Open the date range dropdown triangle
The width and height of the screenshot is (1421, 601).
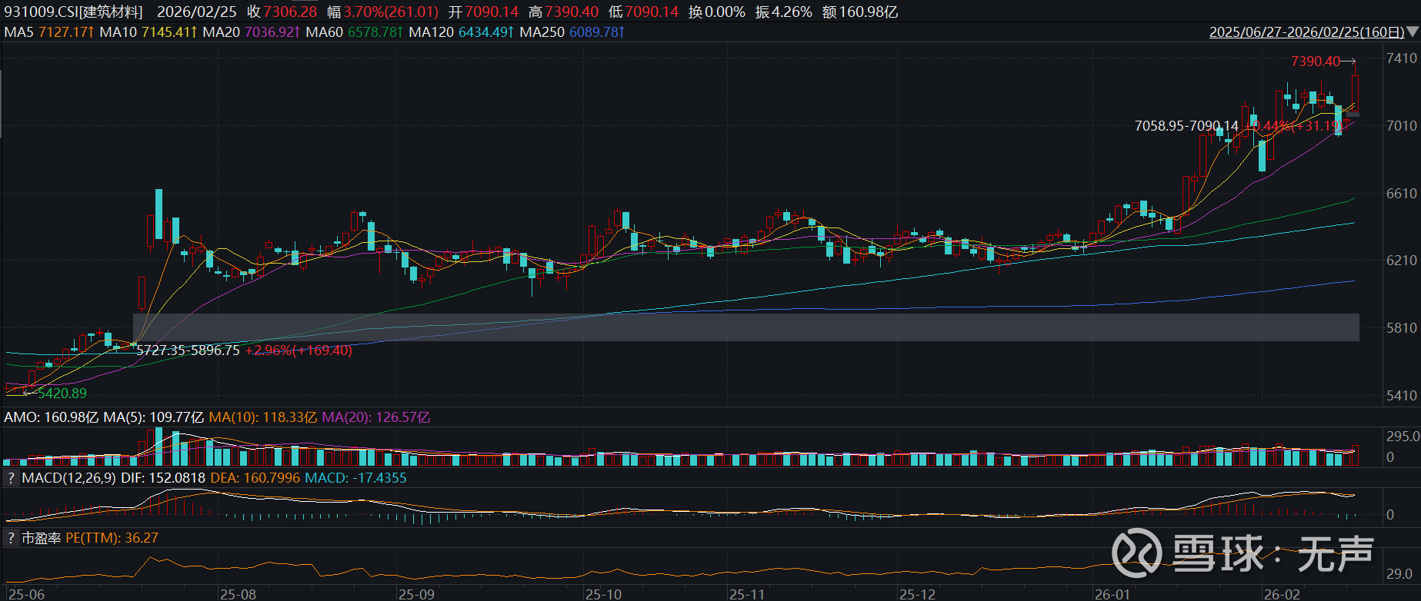(x=1413, y=32)
